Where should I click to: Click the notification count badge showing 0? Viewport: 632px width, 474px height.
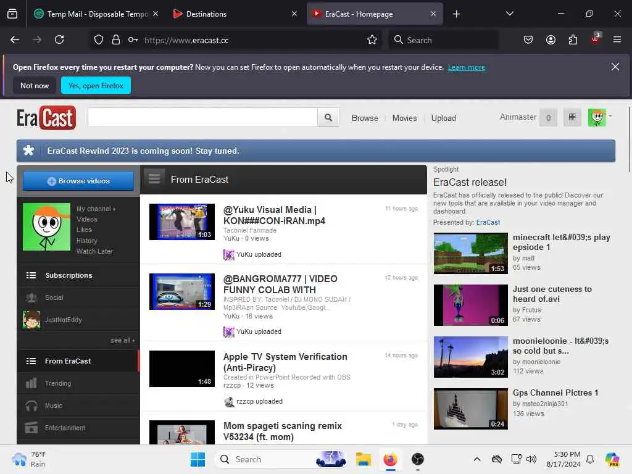pos(548,118)
